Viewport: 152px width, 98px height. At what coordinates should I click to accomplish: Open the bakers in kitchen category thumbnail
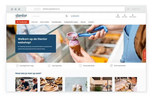pos(26,84)
